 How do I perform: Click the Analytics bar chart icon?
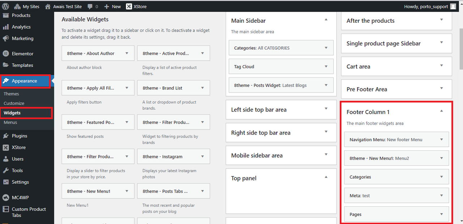click(6, 27)
